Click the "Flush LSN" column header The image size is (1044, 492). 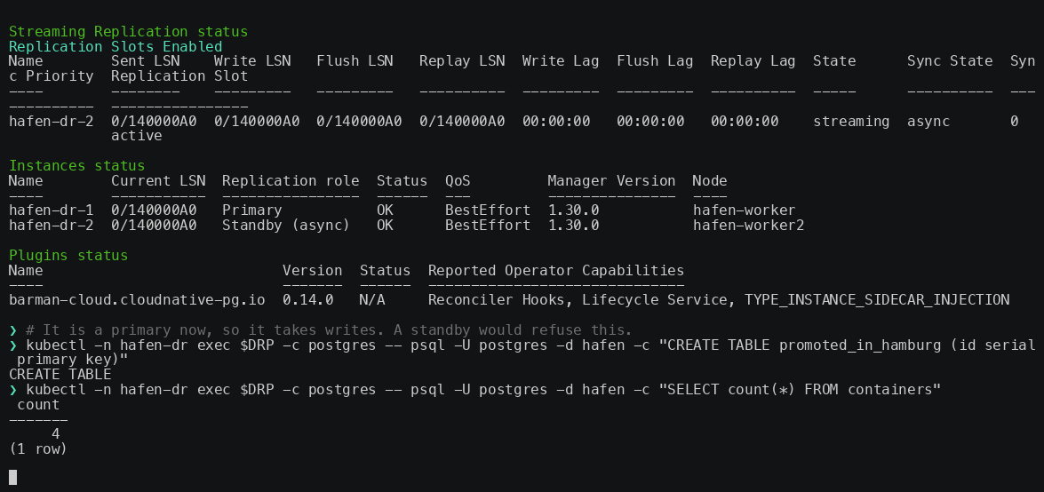coord(355,61)
